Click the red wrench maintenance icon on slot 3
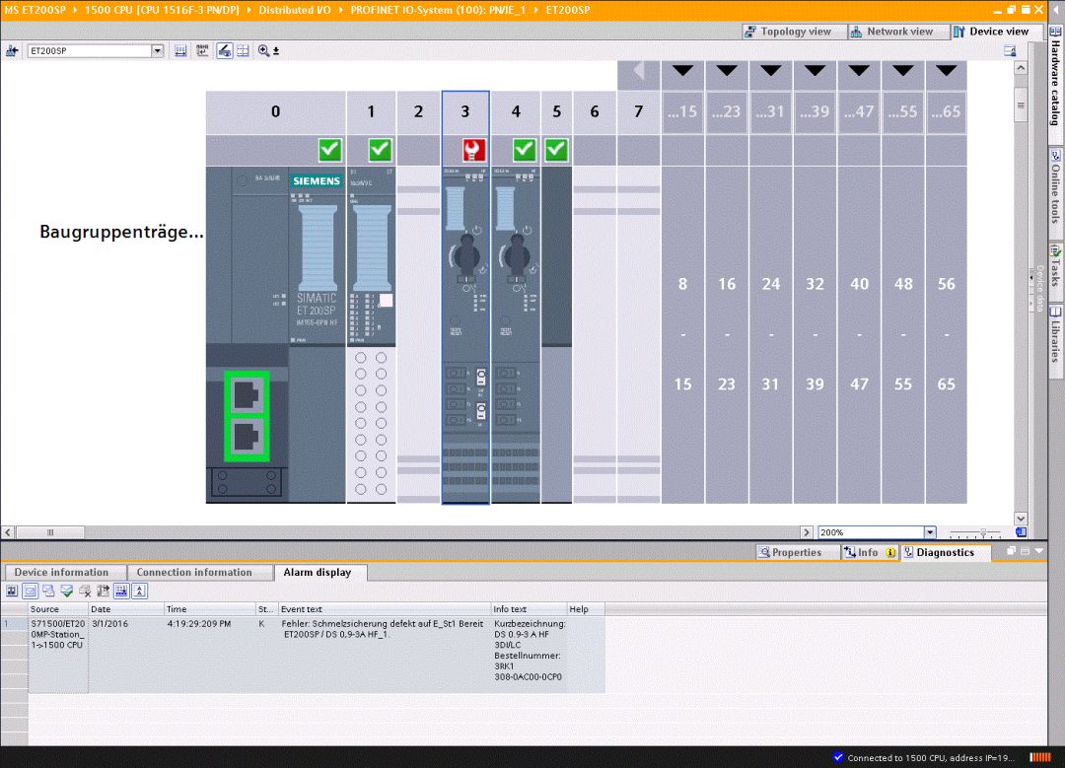The height and width of the screenshot is (768, 1065). click(x=473, y=150)
